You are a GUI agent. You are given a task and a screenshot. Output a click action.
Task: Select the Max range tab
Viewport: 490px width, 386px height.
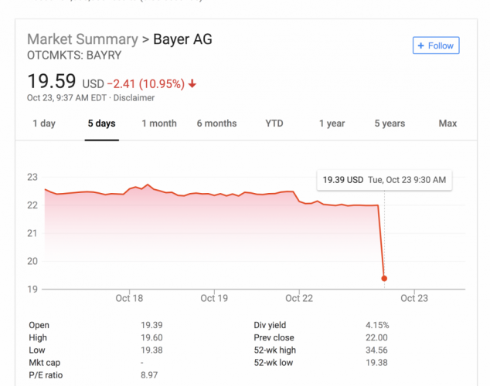pyautogui.click(x=447, y=124)
